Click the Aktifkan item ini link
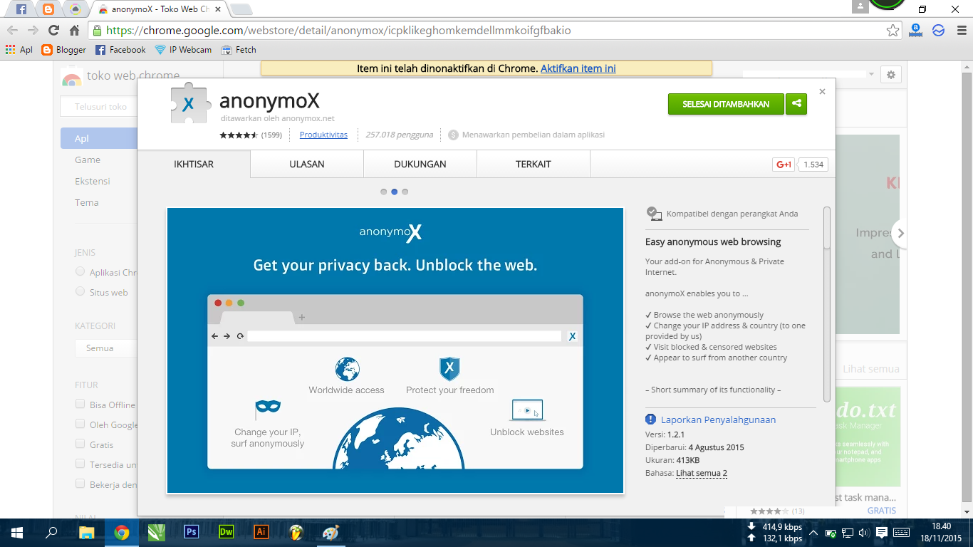This screenshot has width=973, height=547. click(x=578, y=69)
